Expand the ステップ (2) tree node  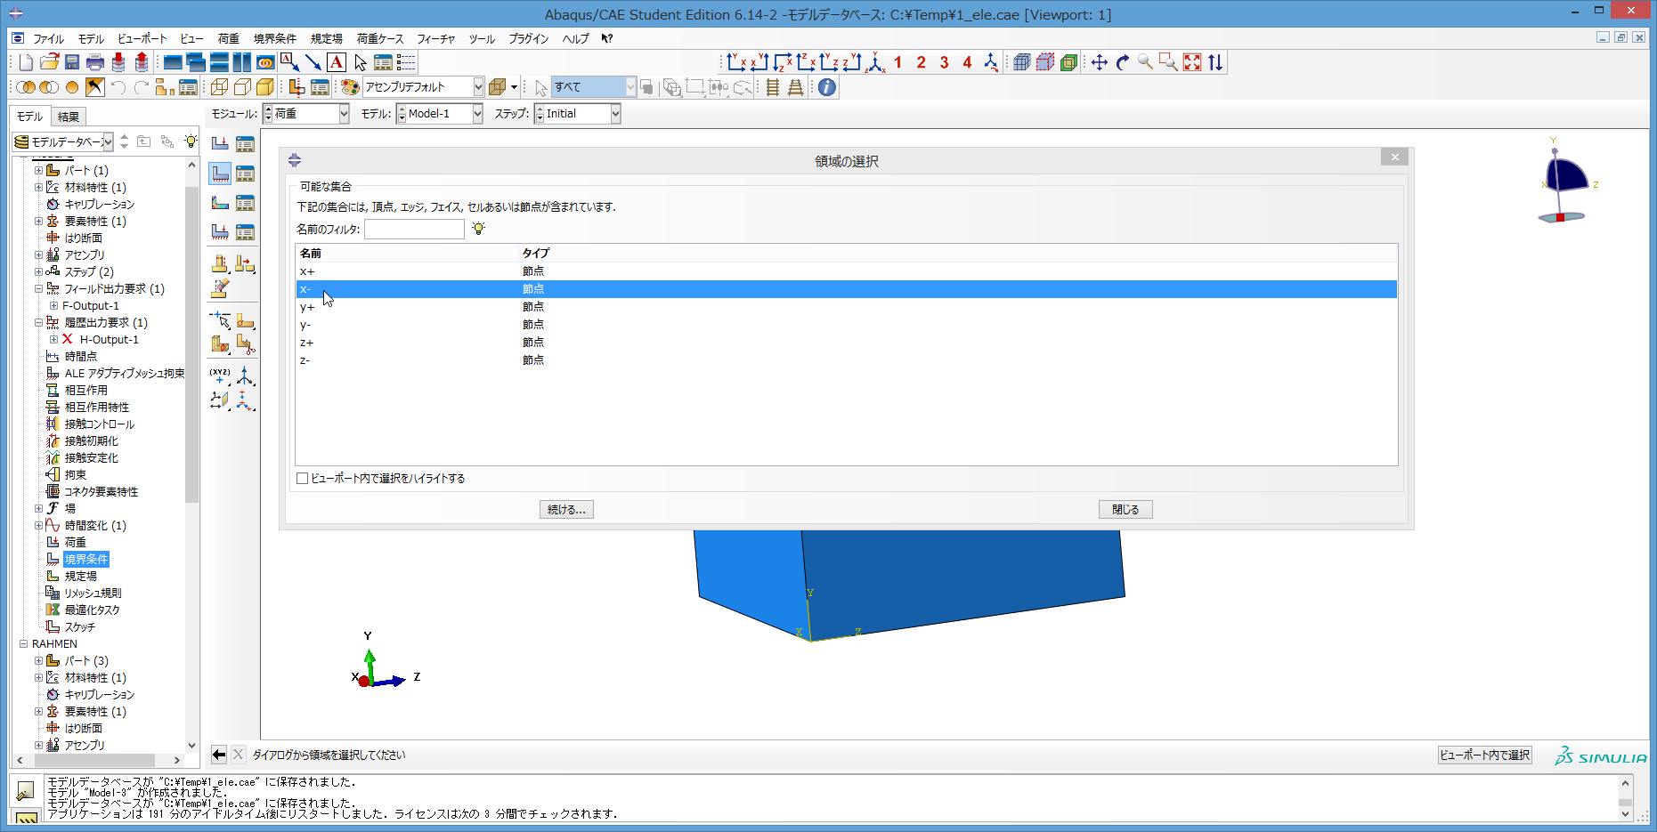38,271
